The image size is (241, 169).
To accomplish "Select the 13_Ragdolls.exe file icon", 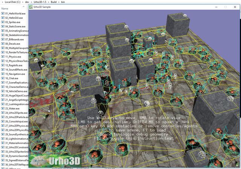I will click(3, 65).
